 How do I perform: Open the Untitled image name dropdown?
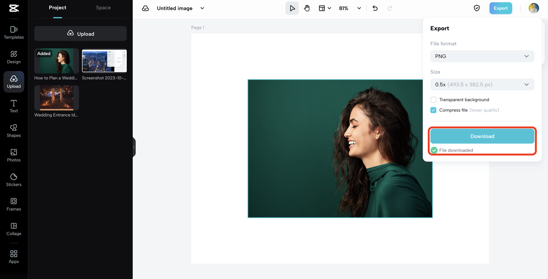pyautogui.click(x=203, y=8)
